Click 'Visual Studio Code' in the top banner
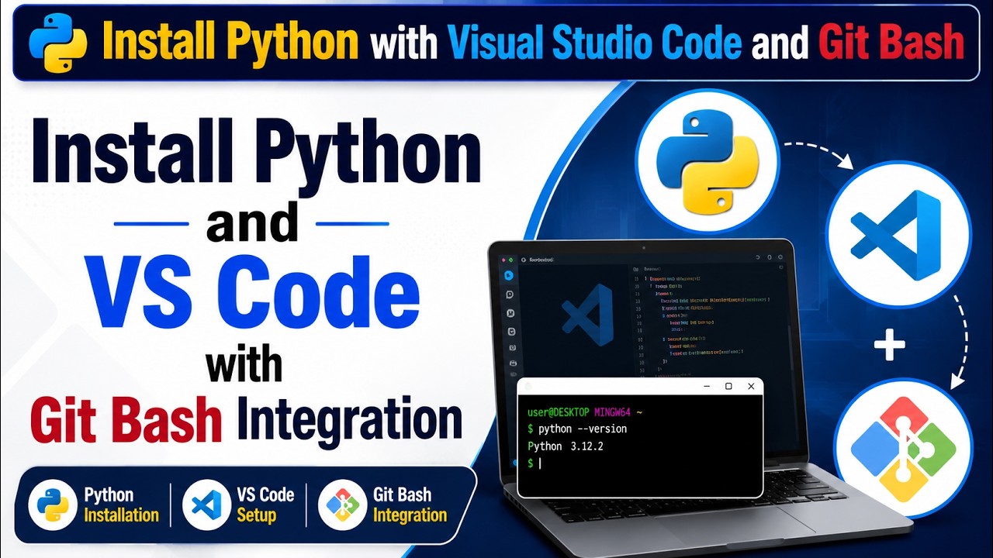This screenshot has width=993, height=558. click(595, 43)
